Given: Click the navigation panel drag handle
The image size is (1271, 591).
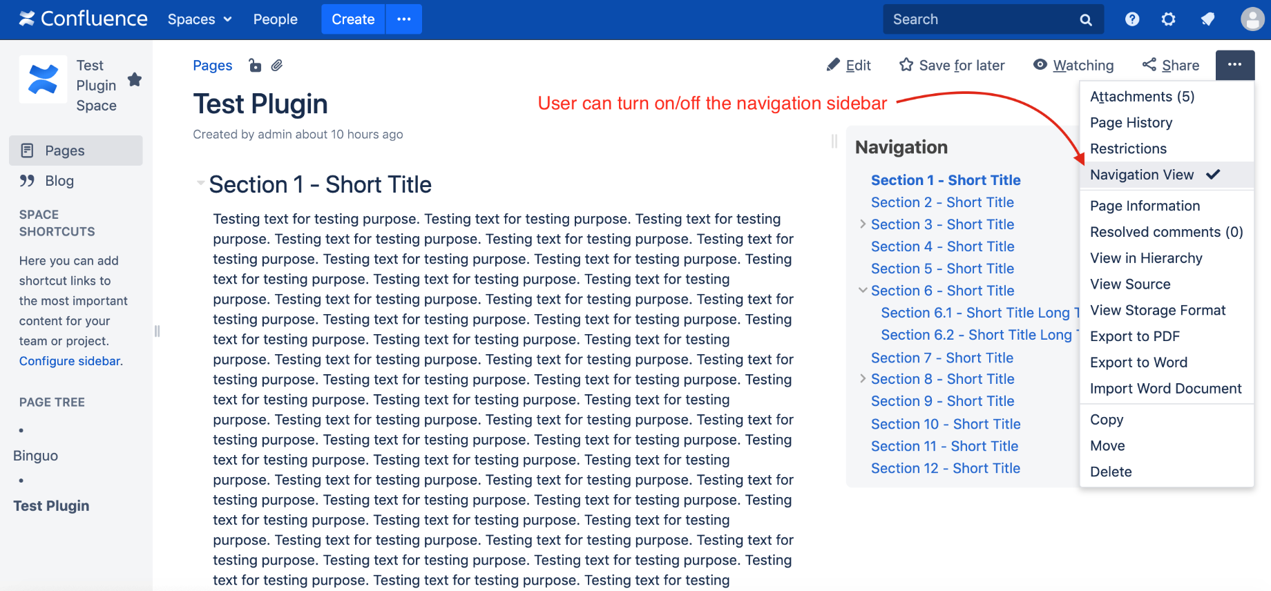Looking at the screenshot, I should click(x=834, y=142).
